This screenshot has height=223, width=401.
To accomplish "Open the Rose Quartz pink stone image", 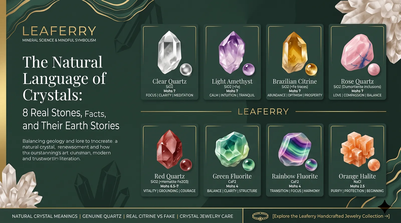I will pos(357,53).
